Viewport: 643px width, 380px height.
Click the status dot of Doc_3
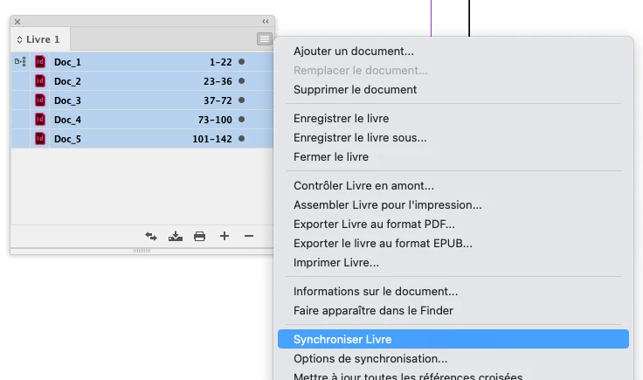[241, 100]
